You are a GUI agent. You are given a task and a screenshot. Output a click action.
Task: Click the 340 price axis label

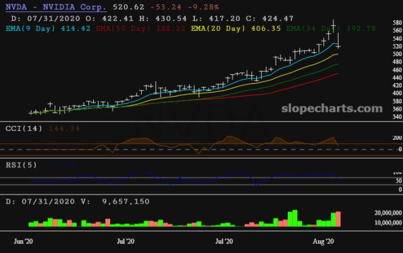(x=397, y=117)
